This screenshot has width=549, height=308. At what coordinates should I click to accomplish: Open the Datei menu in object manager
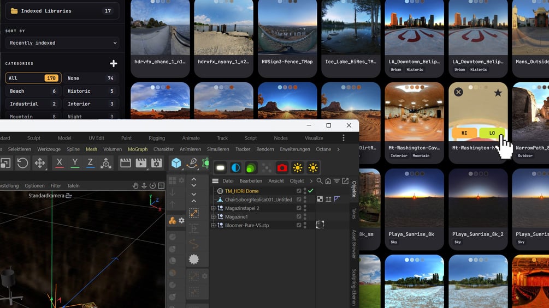point(228,181)
